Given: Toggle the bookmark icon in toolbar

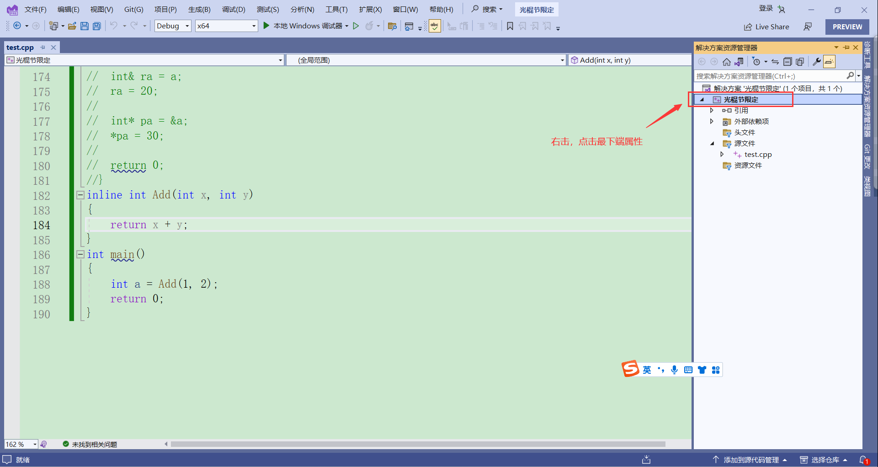Looking at the screenshot, I should click(x=510, y=26).
